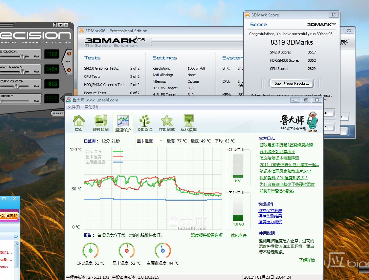
Task: Click the 优化内存 link
Action: tap(239, 235)
